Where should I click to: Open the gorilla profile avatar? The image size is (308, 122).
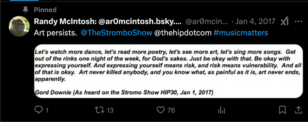click(19, 26)
